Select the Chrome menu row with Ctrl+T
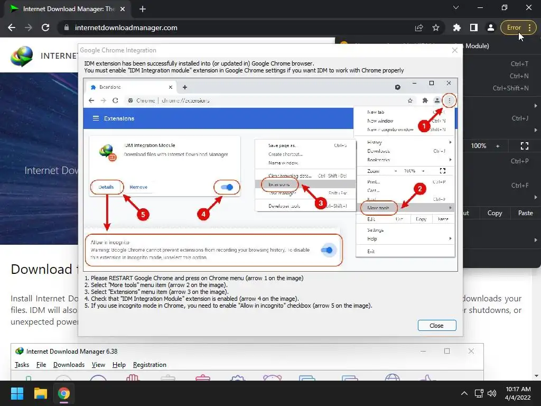 [502, 64]
